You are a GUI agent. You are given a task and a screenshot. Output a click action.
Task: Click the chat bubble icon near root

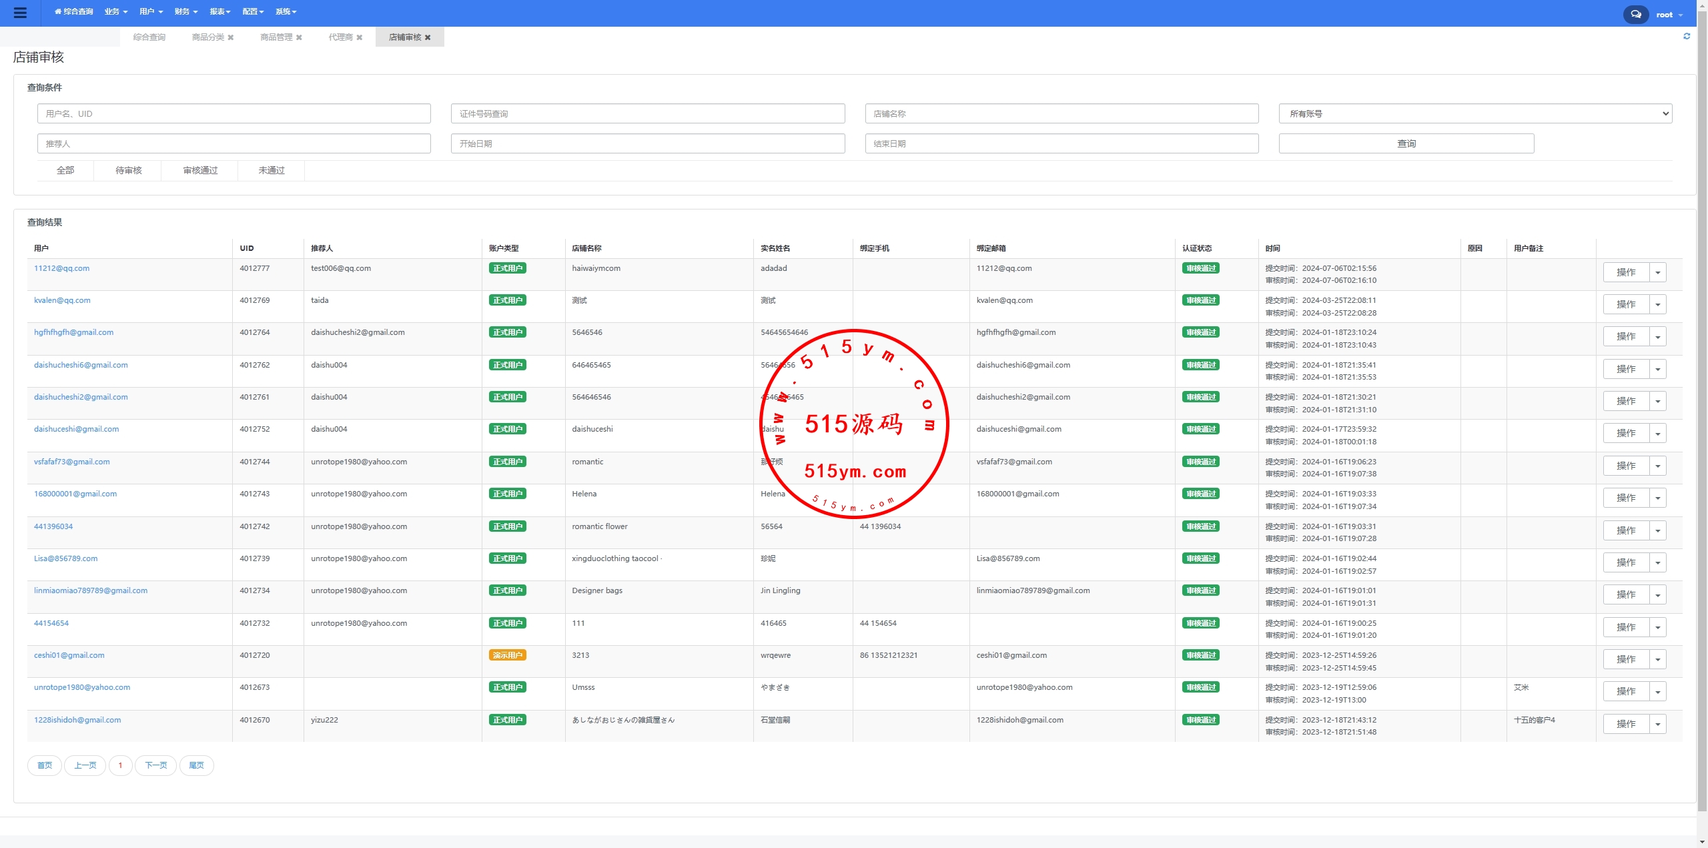coord(1635,14)
